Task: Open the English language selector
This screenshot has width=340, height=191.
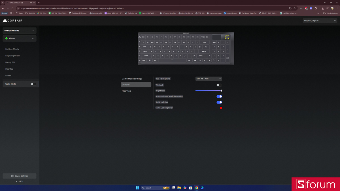Action: coord(320,21)
